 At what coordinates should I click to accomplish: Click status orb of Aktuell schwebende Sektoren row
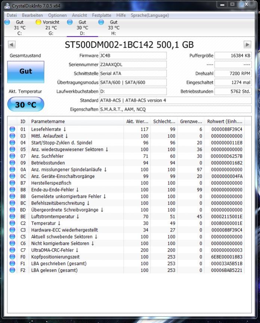click(12, 236)
